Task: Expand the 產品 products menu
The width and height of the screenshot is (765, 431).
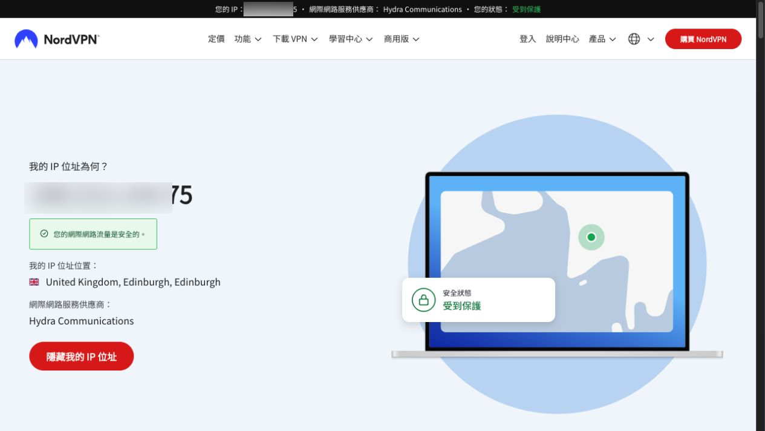Action: click(602, 39)
